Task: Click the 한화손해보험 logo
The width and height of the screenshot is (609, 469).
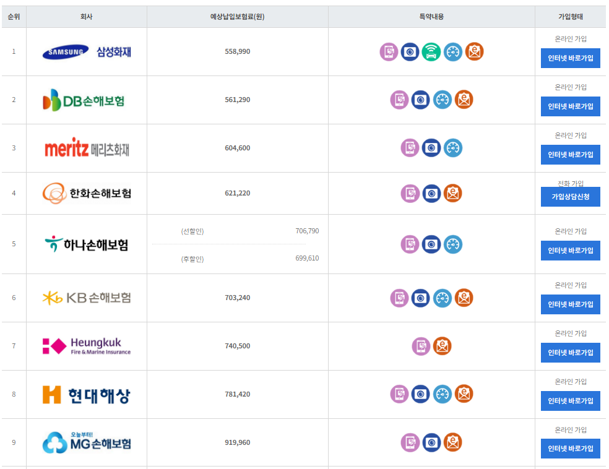Action: tap(87, 193)
